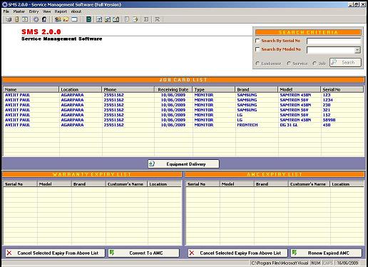Click the third report icon with pencil
This screenshot has width=368, height=267.
(116, 19)
